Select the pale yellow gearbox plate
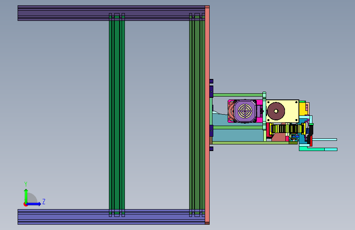The width and height of the screenshot is (355, 230). pos(283,111)
